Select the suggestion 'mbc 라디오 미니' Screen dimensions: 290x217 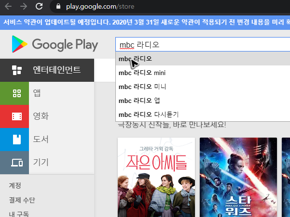pos(203,87)
